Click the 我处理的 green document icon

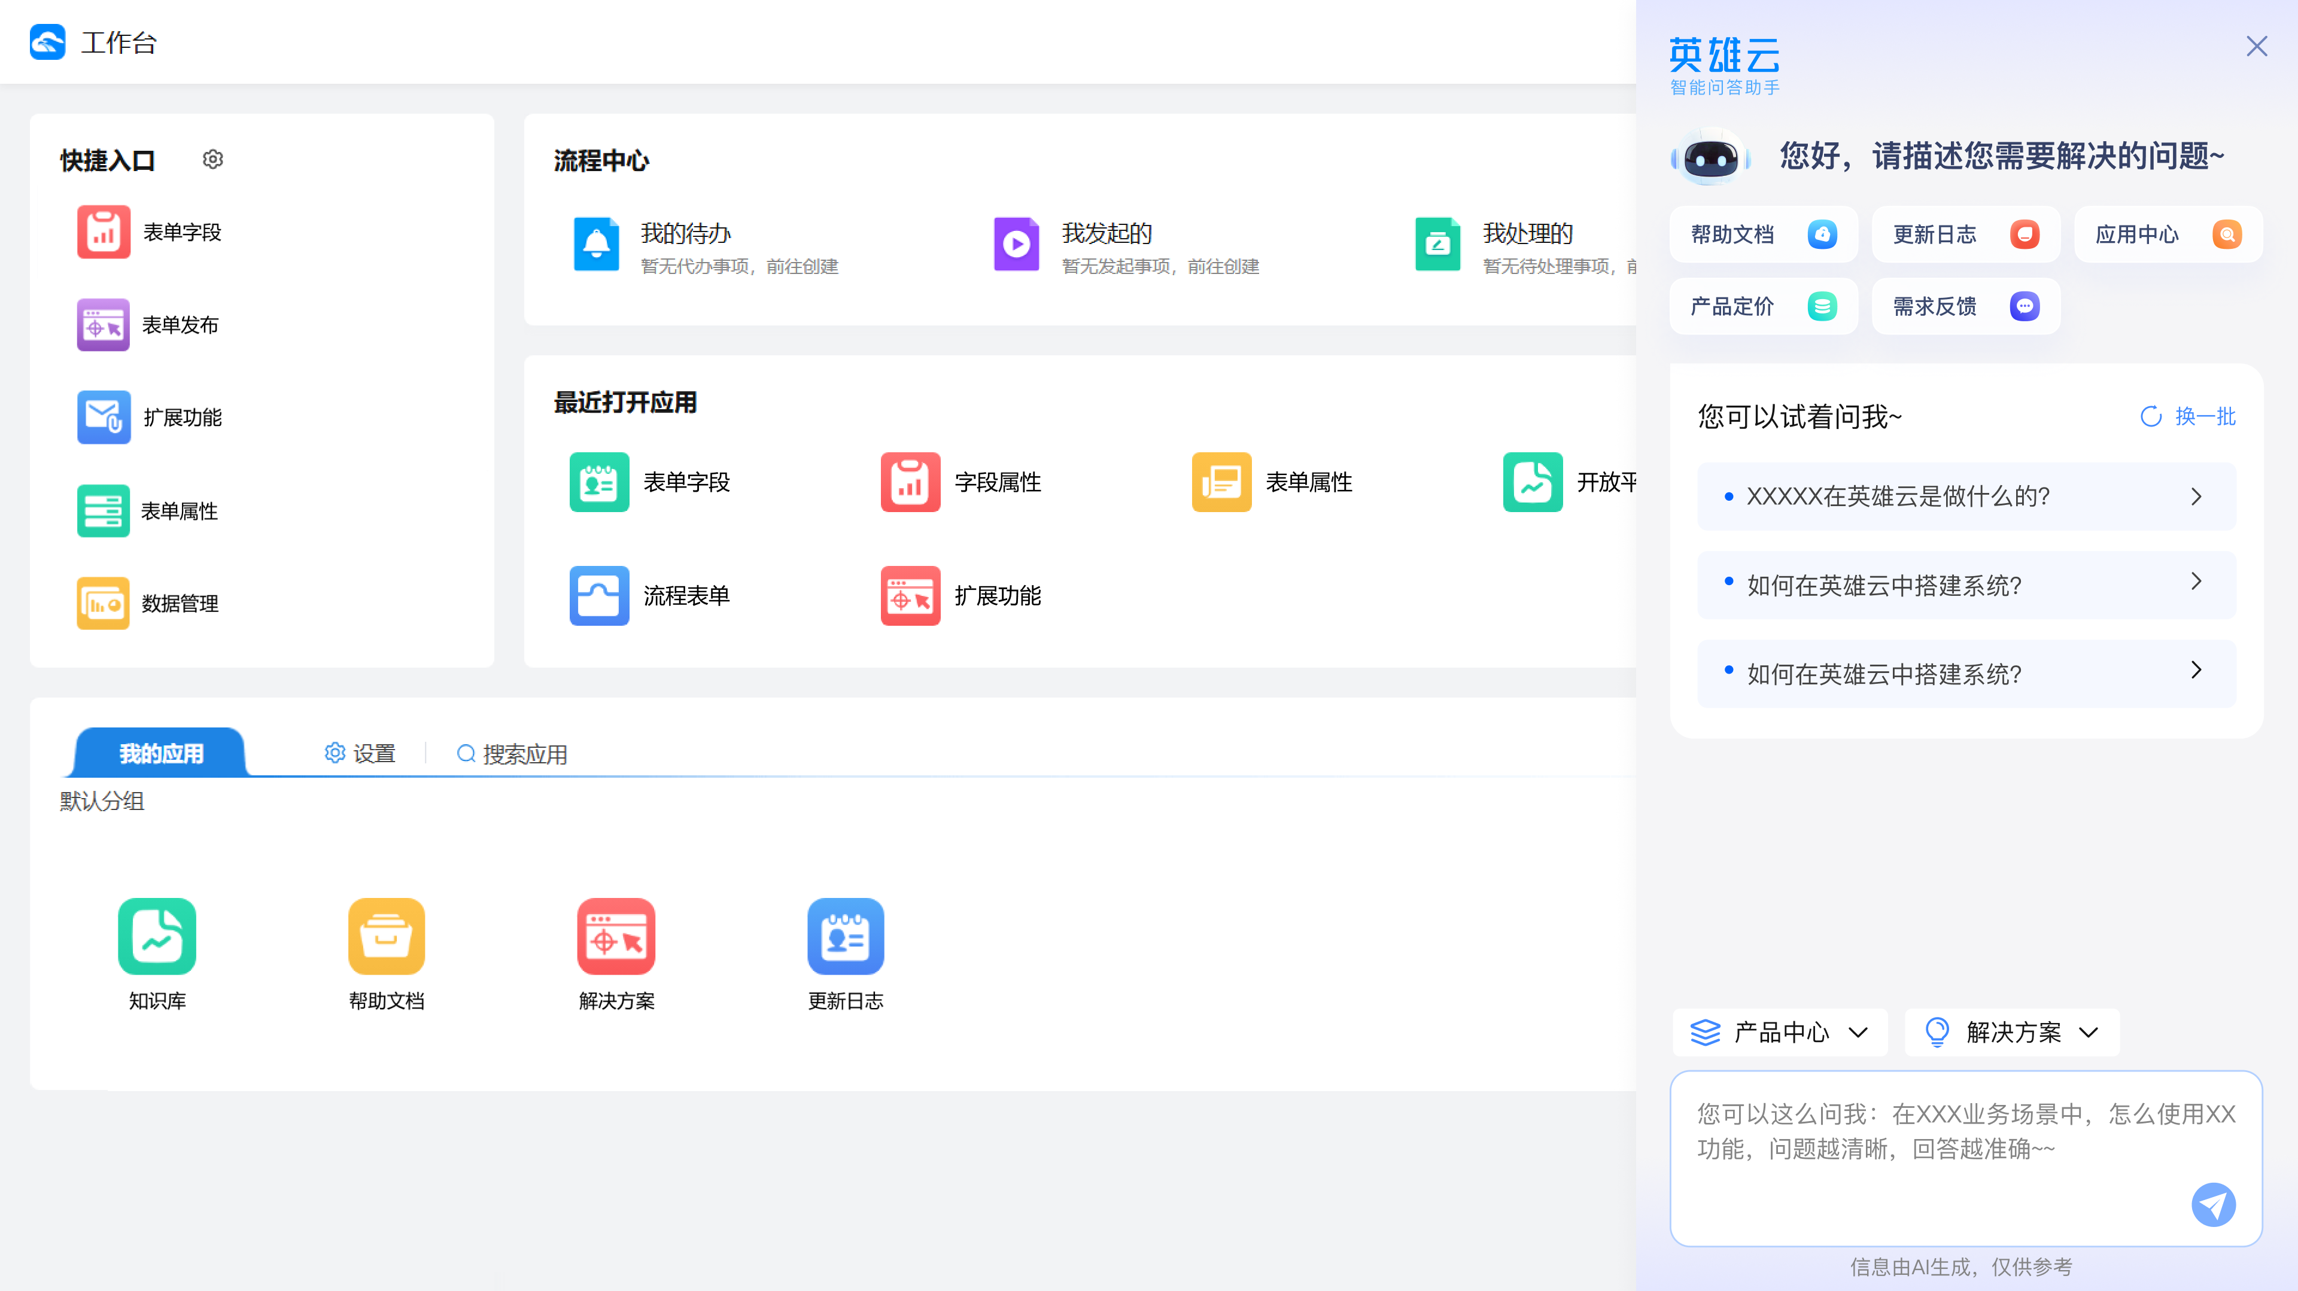pyautogui.click(x=1438, y=243)
